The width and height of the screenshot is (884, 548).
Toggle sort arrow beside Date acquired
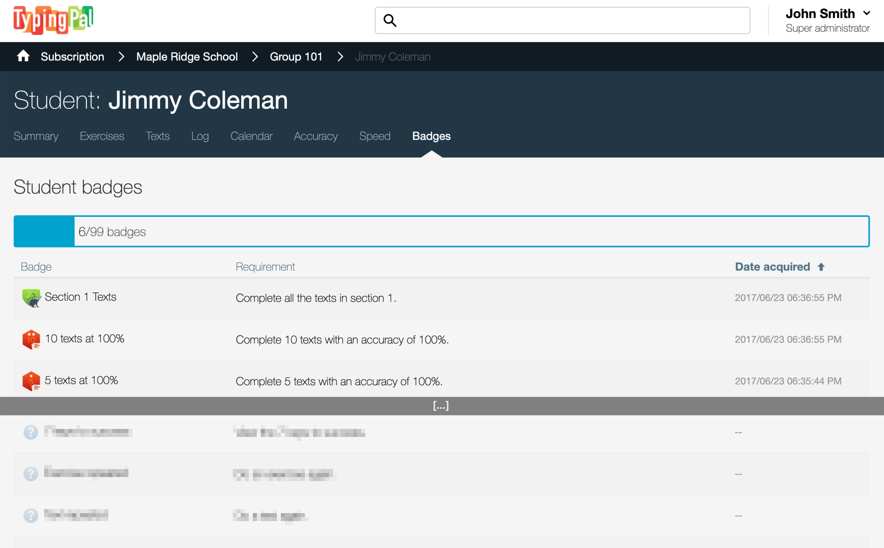pyautogui.click(x=821, y=267)
